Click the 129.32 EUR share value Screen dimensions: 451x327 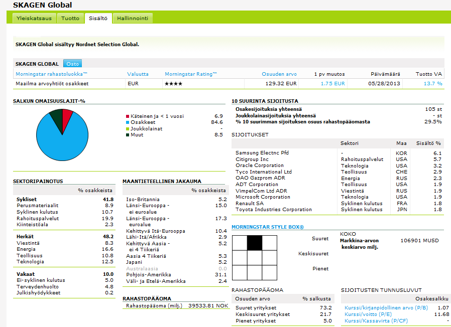[281, 84]
